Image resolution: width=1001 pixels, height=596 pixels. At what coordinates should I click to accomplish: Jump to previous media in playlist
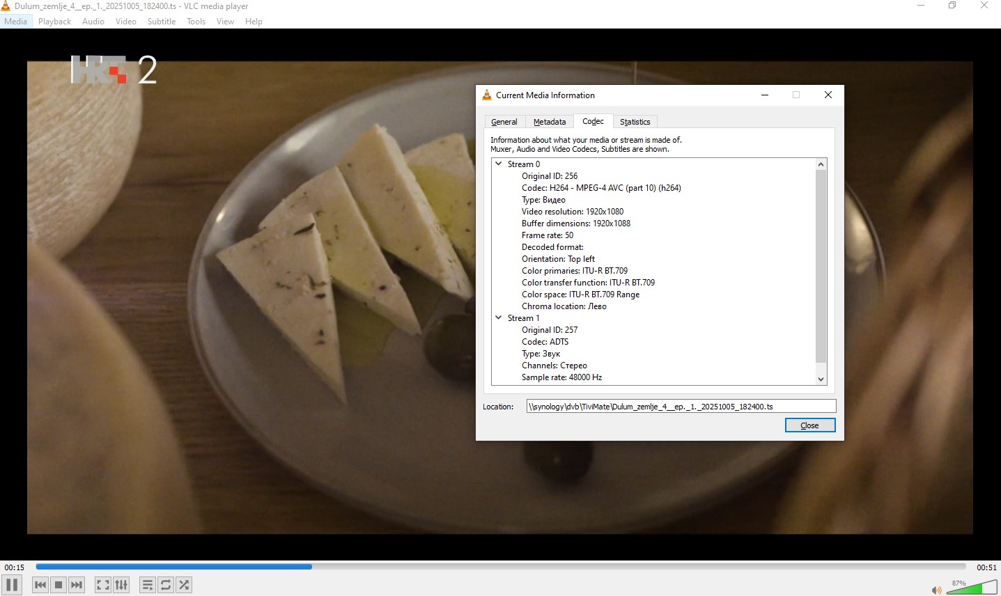40,585
